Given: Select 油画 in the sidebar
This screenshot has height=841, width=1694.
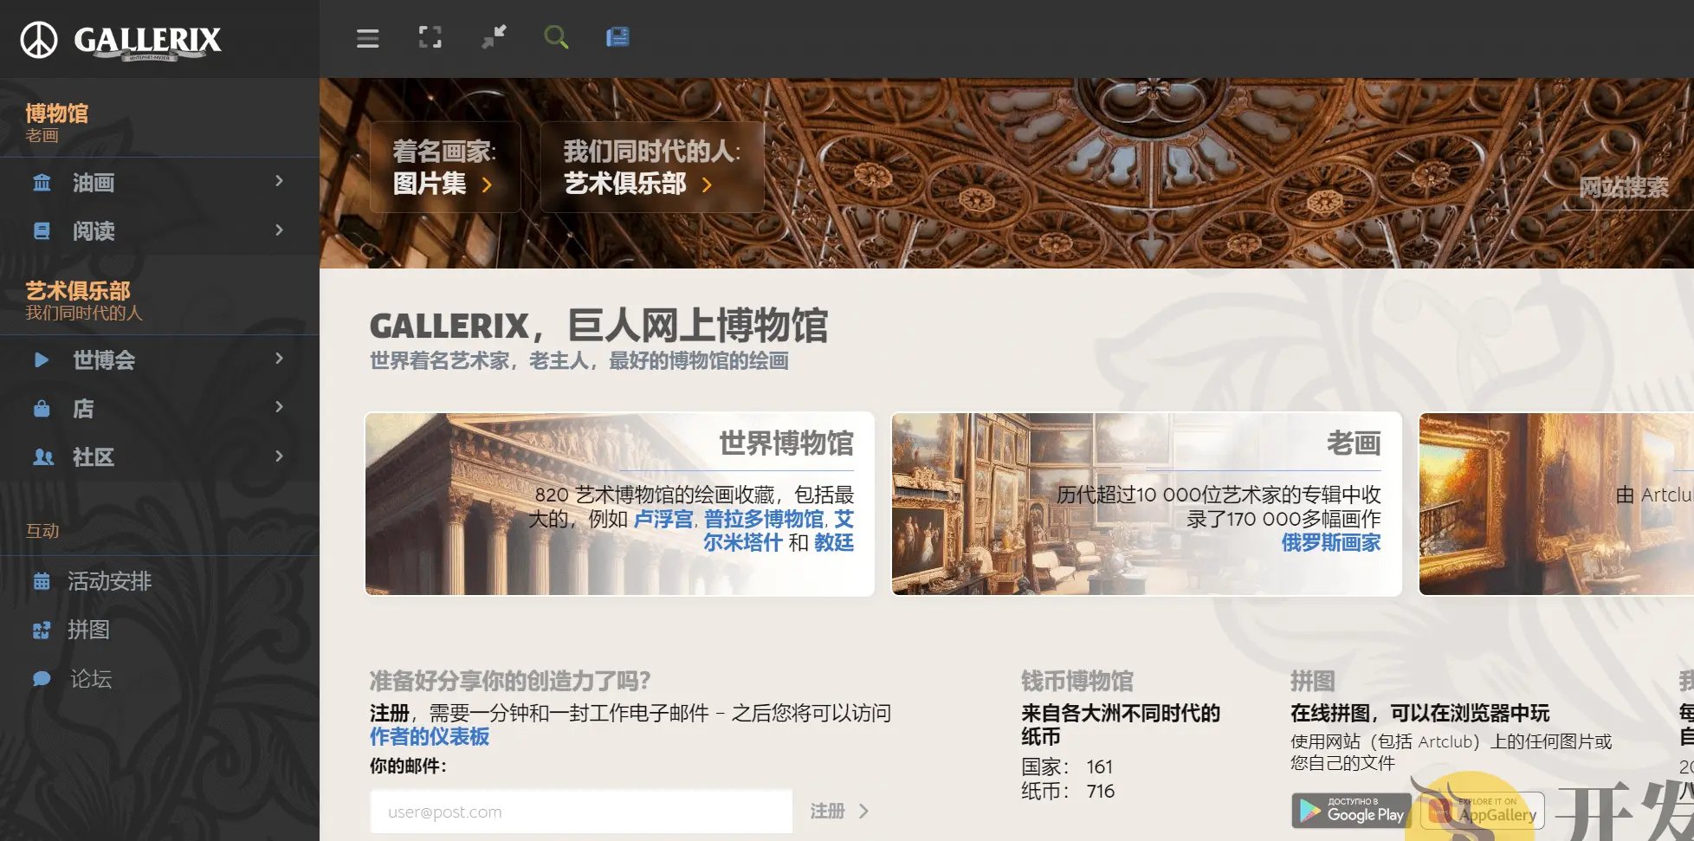Looking at the screenshot, I should 94,183.
